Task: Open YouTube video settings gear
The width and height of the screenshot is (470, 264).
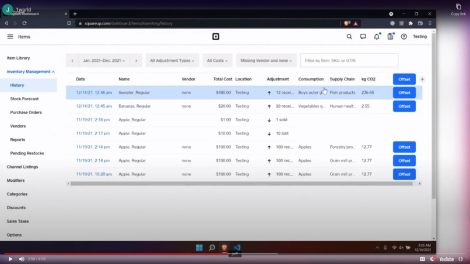Action: (x=433, y=259)
